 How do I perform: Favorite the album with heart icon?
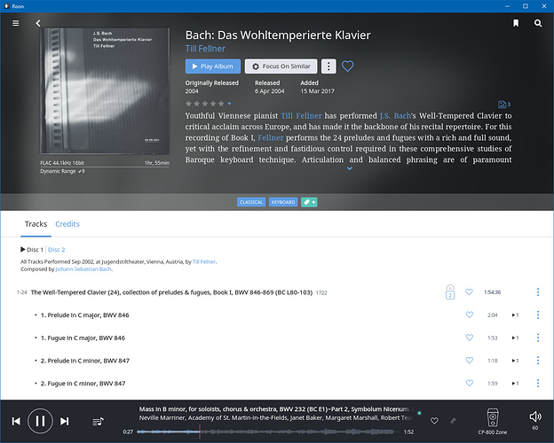pos(347,66)
